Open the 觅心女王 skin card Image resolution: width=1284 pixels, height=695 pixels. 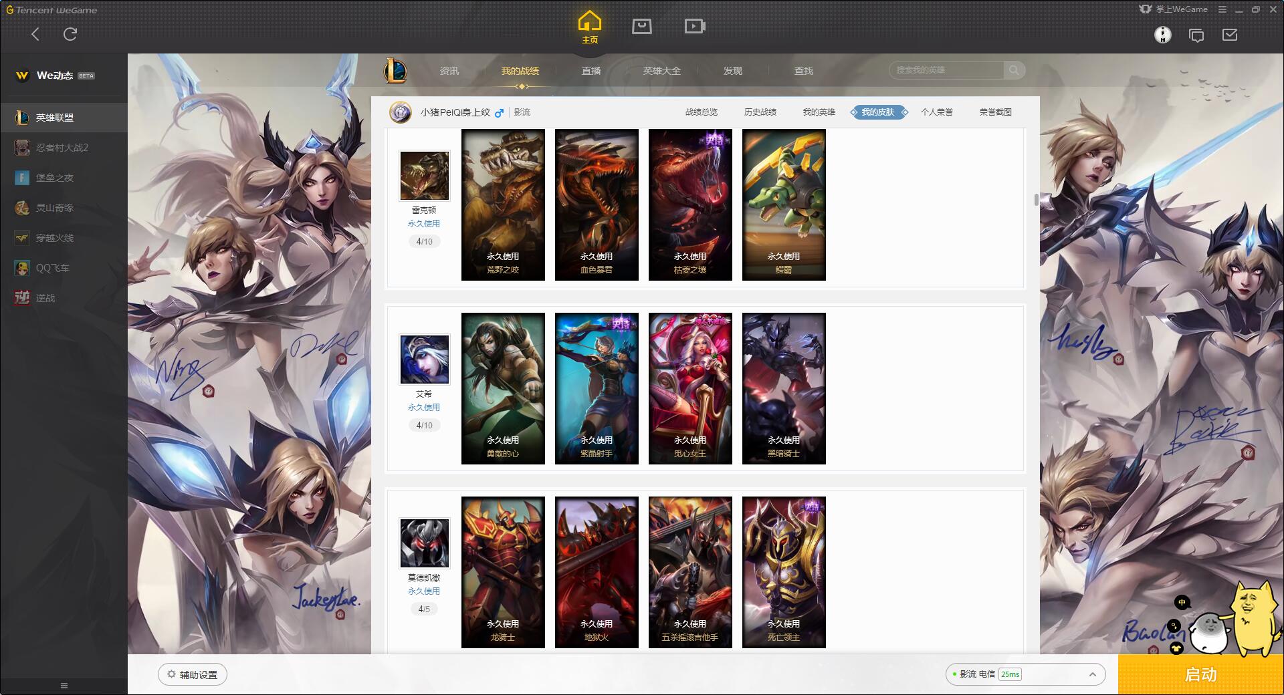click(x=690, y=388)
